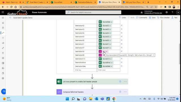Screen dimensions: 181x102
Task: Switch to the Excel Batch Create browser tab
Action: [37, 2]
